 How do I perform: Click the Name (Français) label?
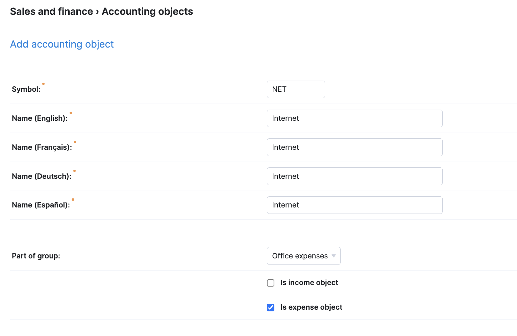pos(42,147)
